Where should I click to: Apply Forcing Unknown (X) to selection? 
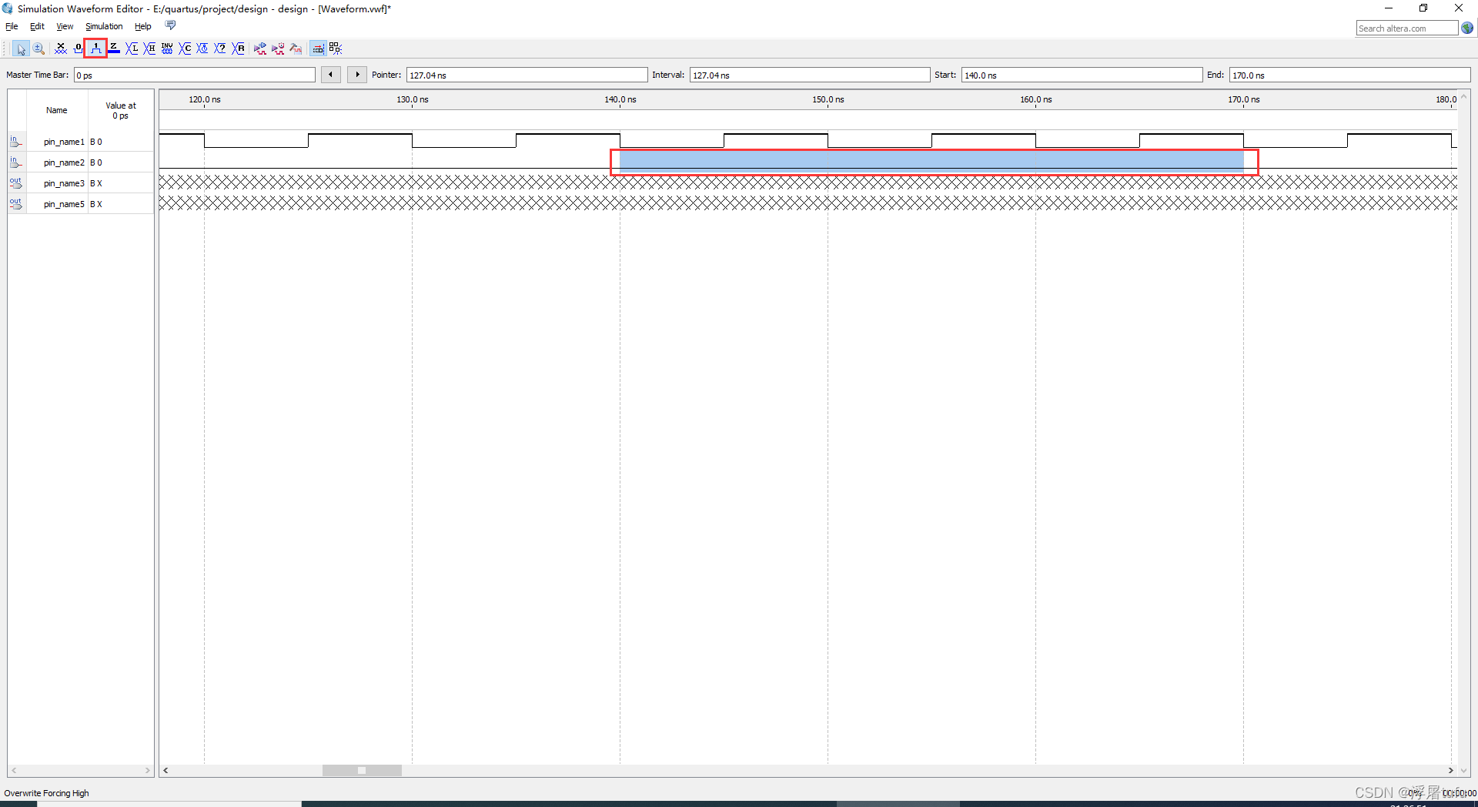click(61, 49)
